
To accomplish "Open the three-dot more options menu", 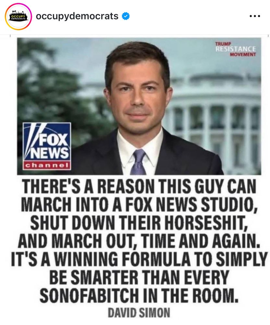I will pos(255,16).
